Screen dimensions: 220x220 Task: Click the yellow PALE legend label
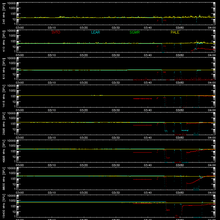(175, 32)
